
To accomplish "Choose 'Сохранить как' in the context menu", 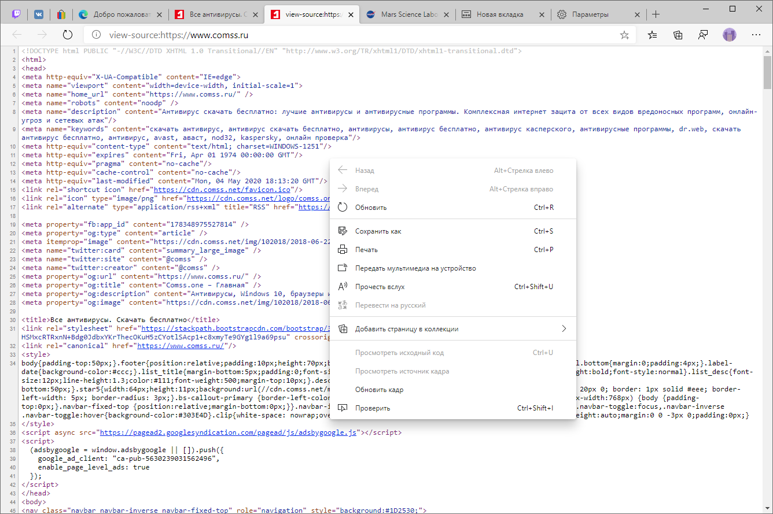I will pyautogui.click(x=453, y=231).
